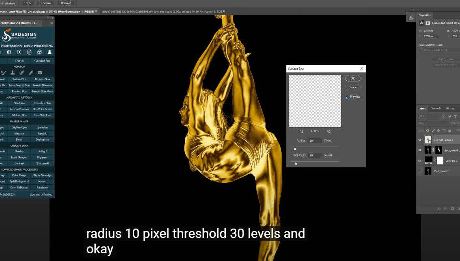The width and height of the screenshot is (460, 261).
Task: Click the Hue/Saturation 1 layer thumbnail
Action: point(428,139)
